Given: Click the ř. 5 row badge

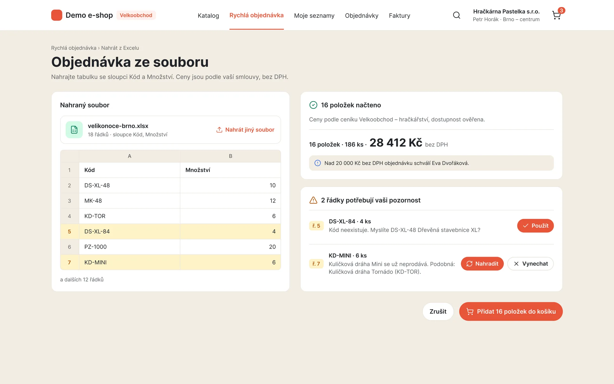Looking at the screenshot, I should [x=316, y=226].
